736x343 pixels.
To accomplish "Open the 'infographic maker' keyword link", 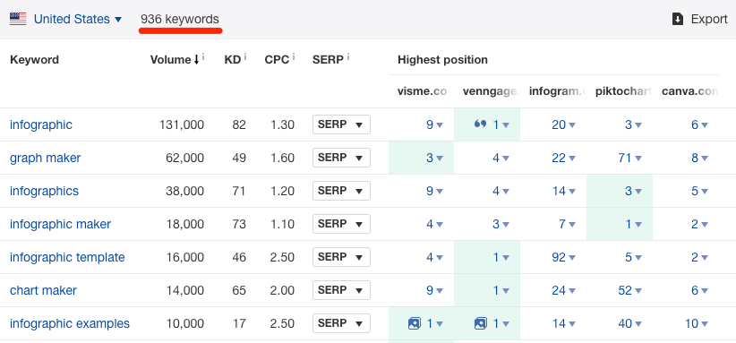I will pyautogui.click(x=60, y=224).
